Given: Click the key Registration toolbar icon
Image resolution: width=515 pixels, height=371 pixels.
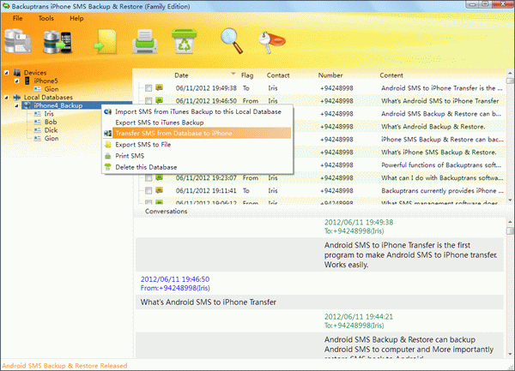Looking at the screenshot, I should tap(271, 42).
